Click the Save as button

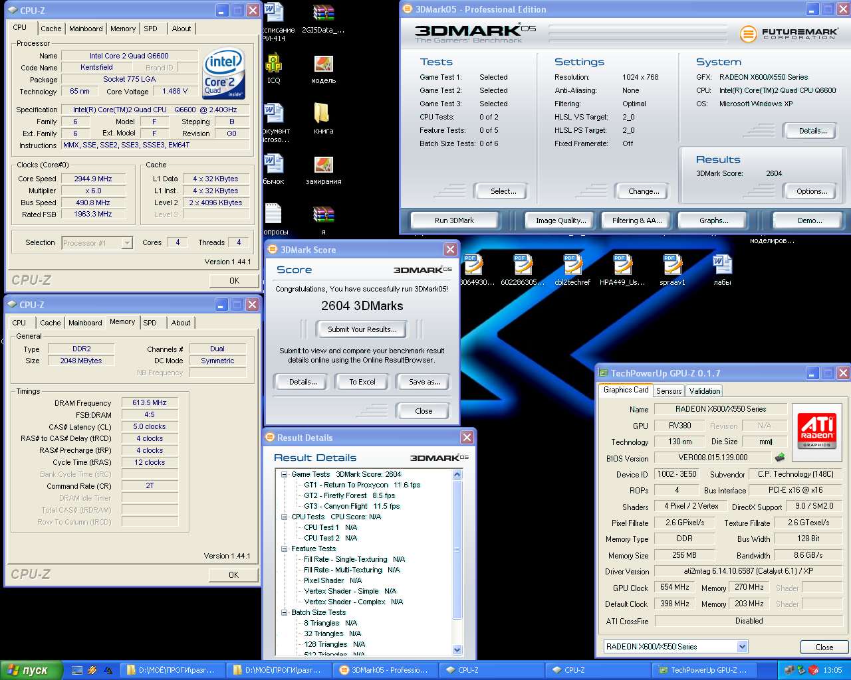coord(424,382)
